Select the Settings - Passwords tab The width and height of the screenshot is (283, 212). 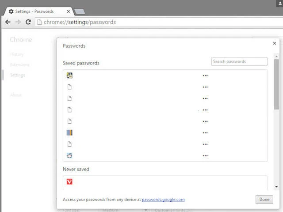point(35,11)
